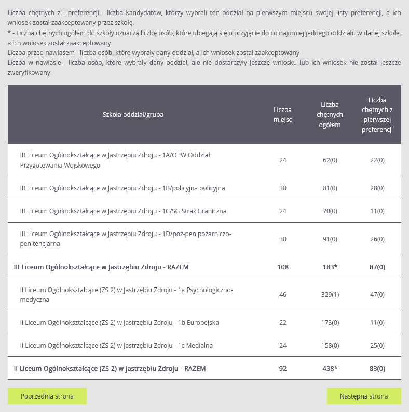Select the 1C/SG Straż Graniczna row
Image resolution: width=409 pixels, height=412 pixels.
click(123, 211)
